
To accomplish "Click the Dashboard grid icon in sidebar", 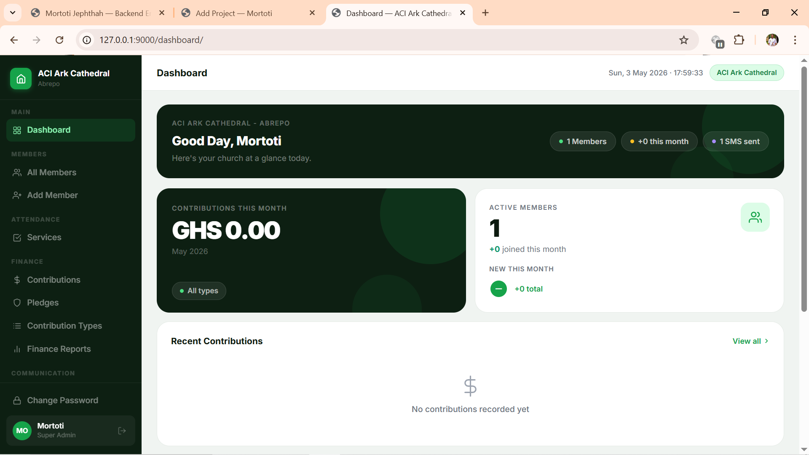I will coord(17,130).
